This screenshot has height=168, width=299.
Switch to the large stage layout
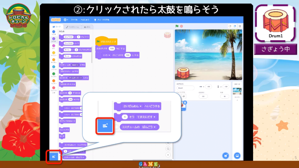click(235, 26)
